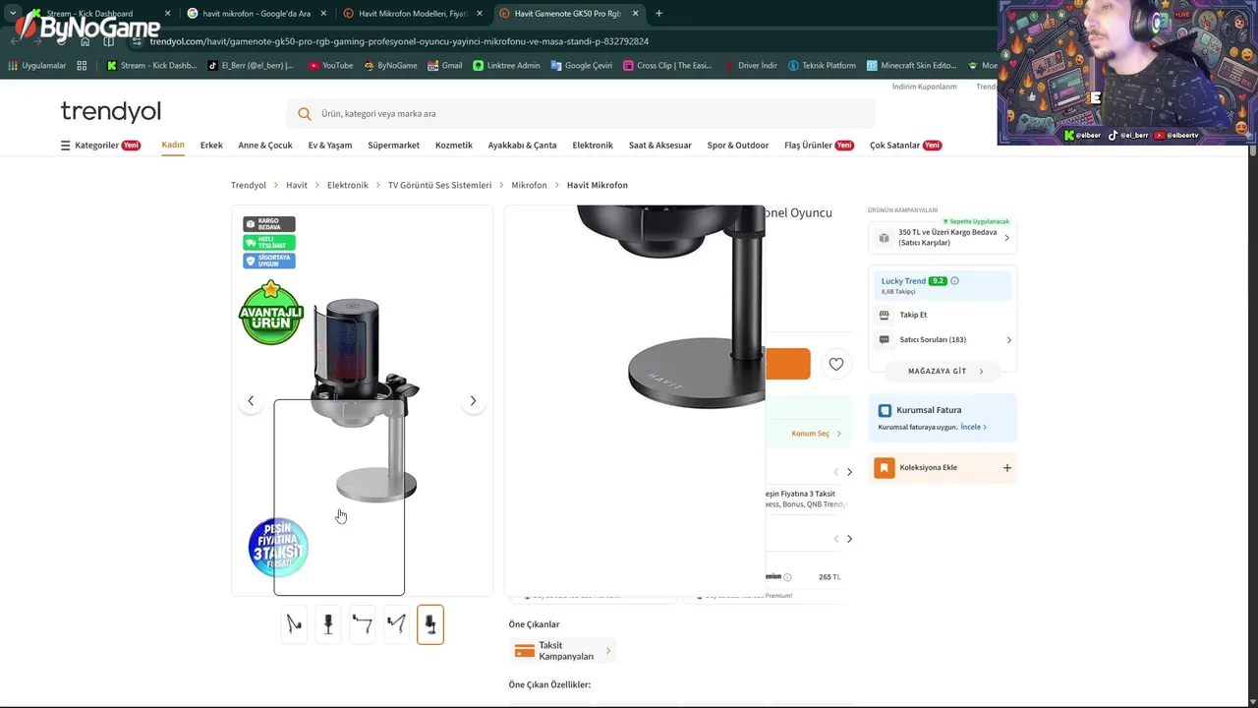
Task: Select the highlighted fifth product thumbnail
Action: tap(430, 624)
